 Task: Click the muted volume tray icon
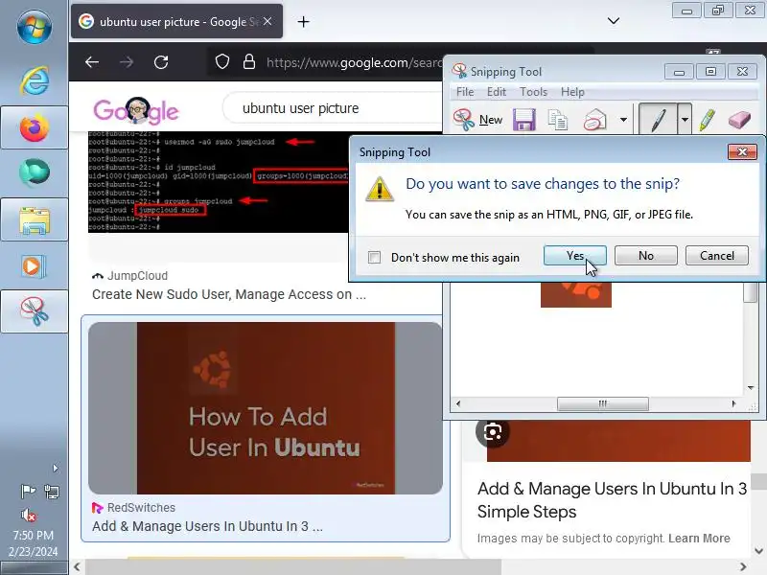click(x=29, y=515)
